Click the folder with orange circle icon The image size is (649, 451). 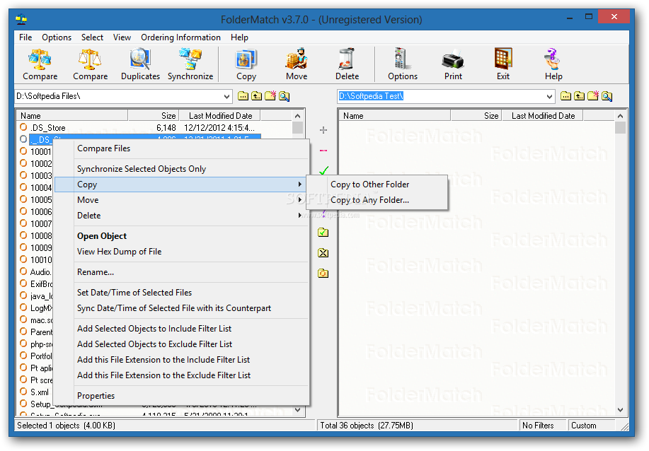[x=323, y=273]
